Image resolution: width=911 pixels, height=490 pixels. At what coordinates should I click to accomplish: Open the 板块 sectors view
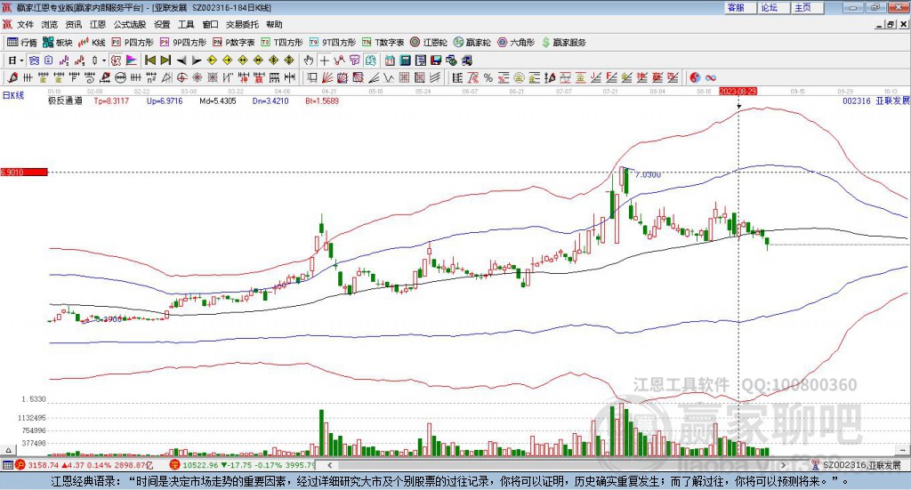click(58, 43)
